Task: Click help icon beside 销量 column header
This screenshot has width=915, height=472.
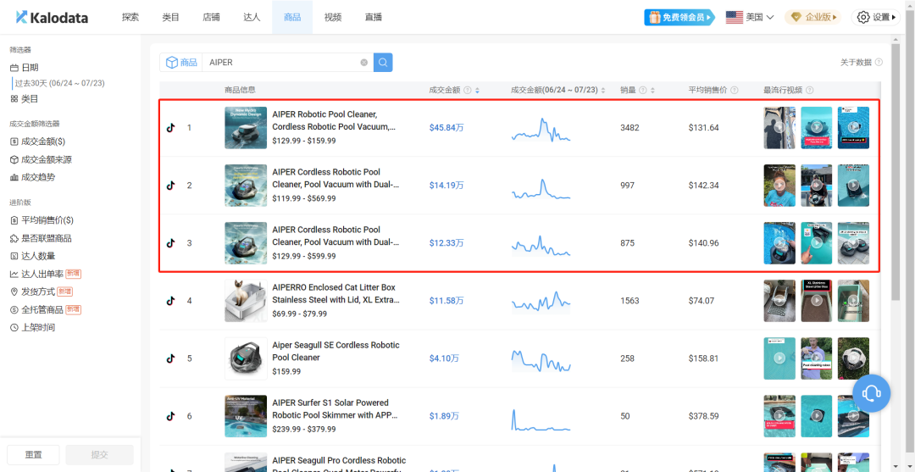Action: (x=642, y=91)
